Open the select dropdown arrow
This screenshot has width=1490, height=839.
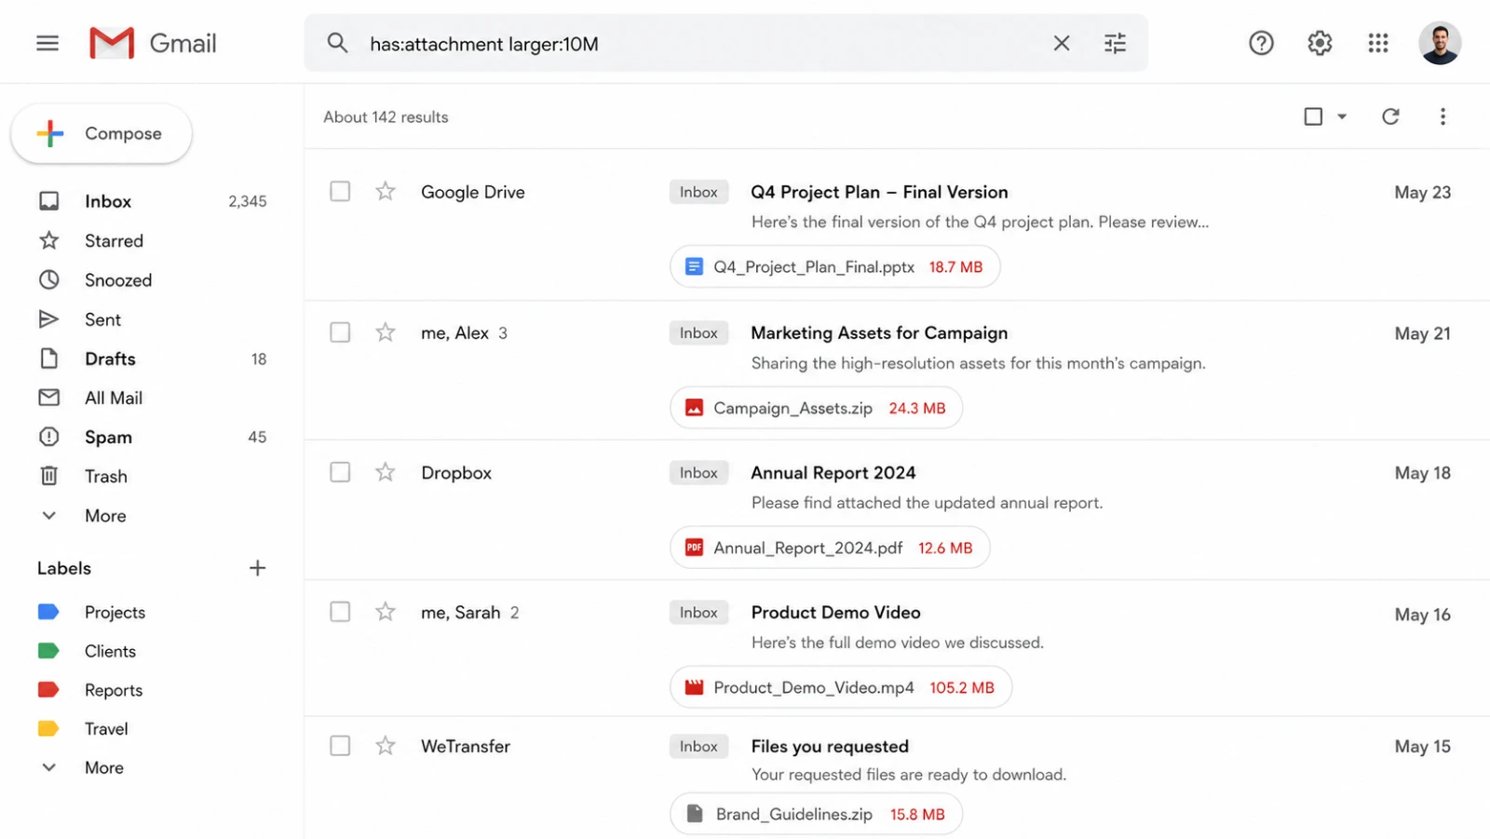click(1342, 116)
